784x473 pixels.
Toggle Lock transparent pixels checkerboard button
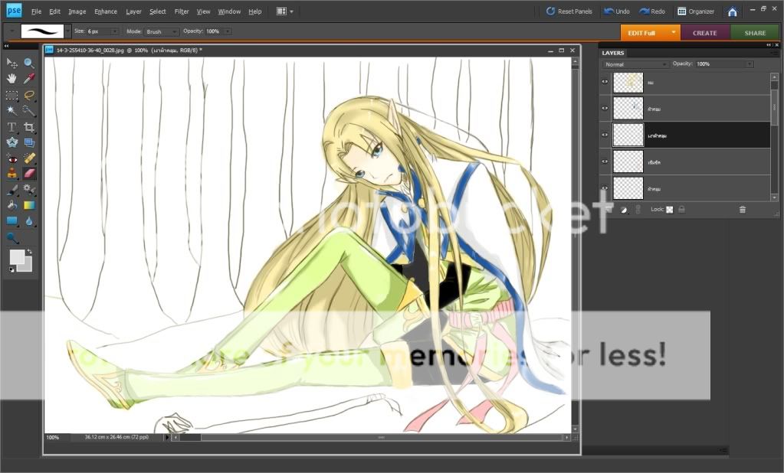tap(670, 209)
